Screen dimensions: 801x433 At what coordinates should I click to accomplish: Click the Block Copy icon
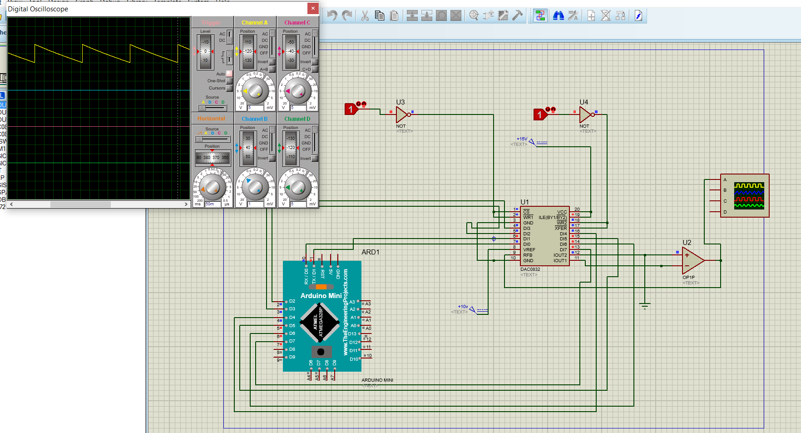(412, 16)
